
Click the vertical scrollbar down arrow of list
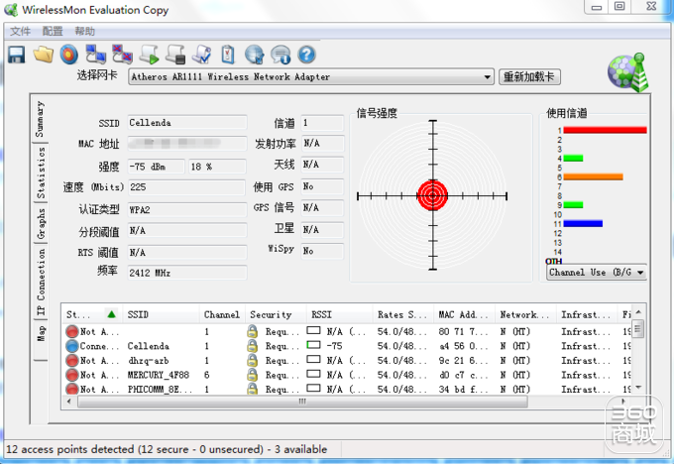(x=638, y=387)
